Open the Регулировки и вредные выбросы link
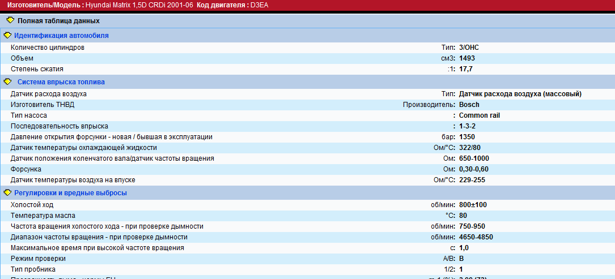The width and height of the screenshot is (615, 279). pos(70,193)
